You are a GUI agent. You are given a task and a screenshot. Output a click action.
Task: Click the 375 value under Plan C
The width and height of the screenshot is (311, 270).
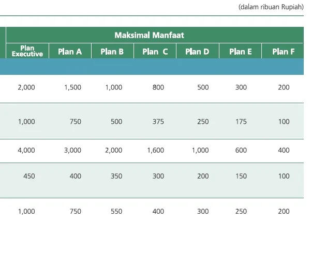point(158,121)
